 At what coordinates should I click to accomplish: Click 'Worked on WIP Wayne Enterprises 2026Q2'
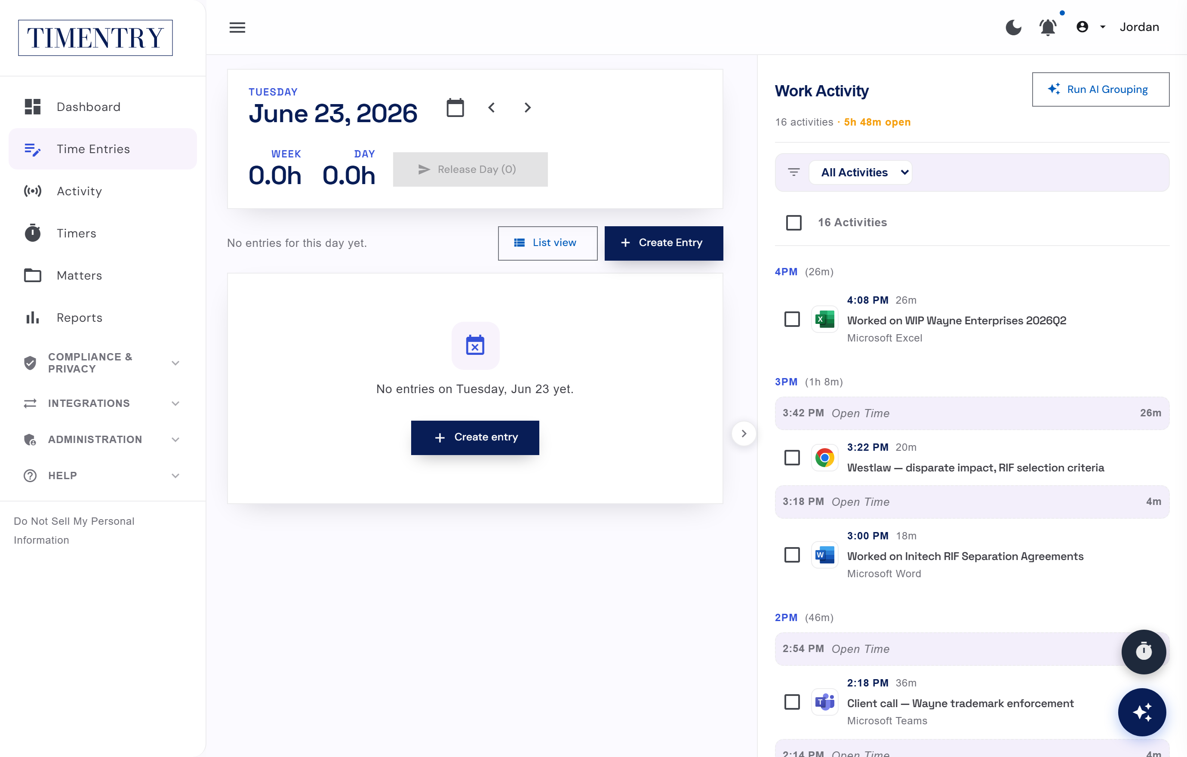[x=956, y=320]
